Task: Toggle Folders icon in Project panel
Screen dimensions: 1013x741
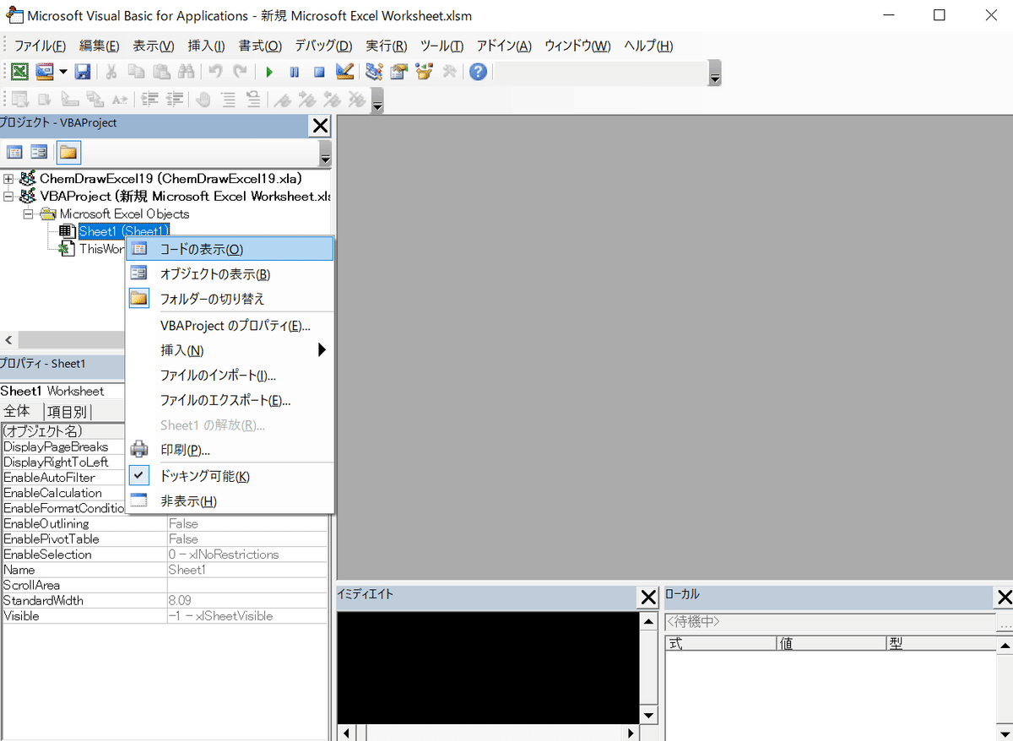Action: coord(68,152)
